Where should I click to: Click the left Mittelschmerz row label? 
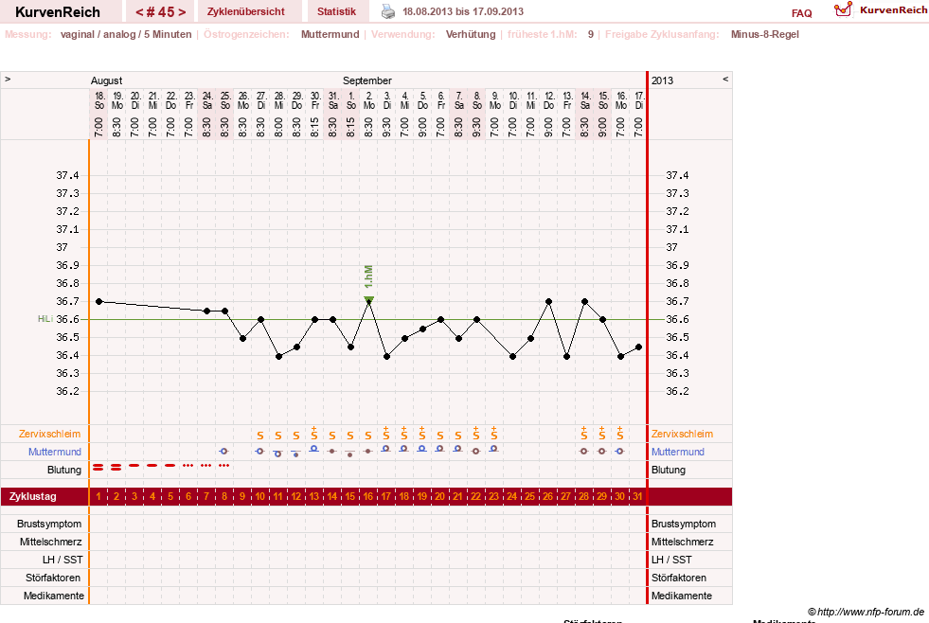(51, 542)
